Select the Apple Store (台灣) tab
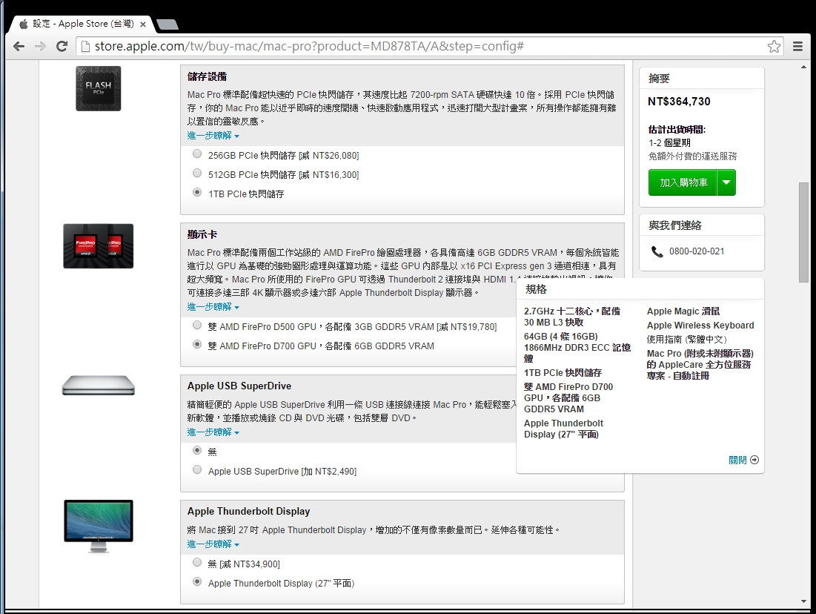The image size is (816, 614). pyautogui.click(x=81, y=24)
